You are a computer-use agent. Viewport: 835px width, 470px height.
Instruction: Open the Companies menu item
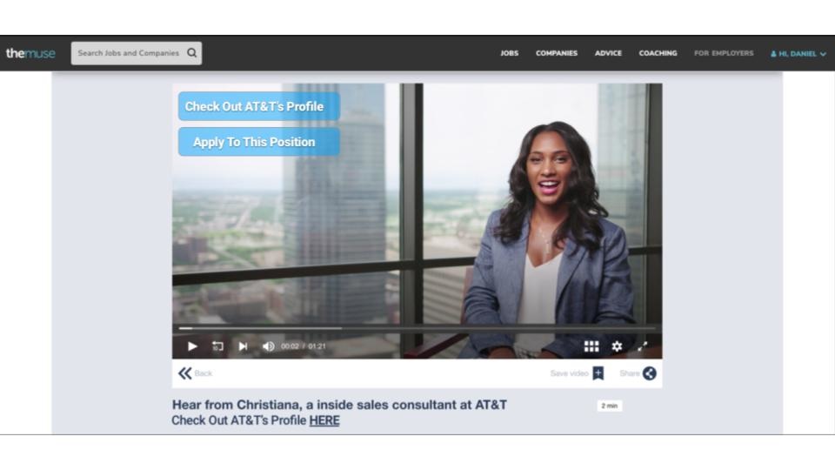(557, 53)
